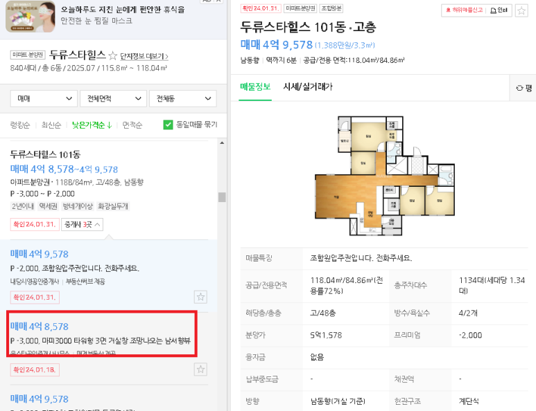Close the eye mask advertisement
The width and height of the screenshot is (536, 411).
(x=219, y=1)
